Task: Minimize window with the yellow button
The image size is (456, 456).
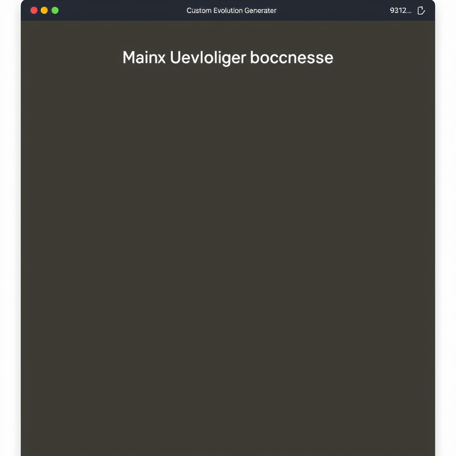Action: pyautogui.click(x=44, y=10)
